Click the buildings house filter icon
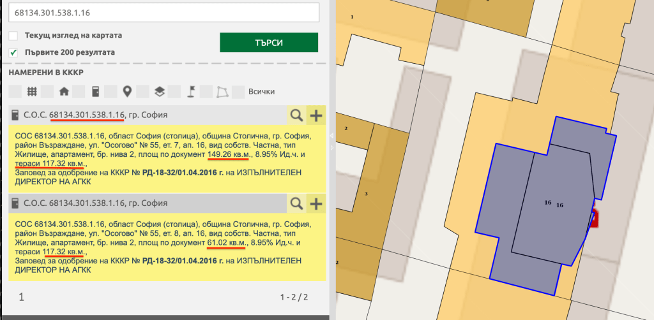Viewport: 654px width, 320px height. point(63,92)
